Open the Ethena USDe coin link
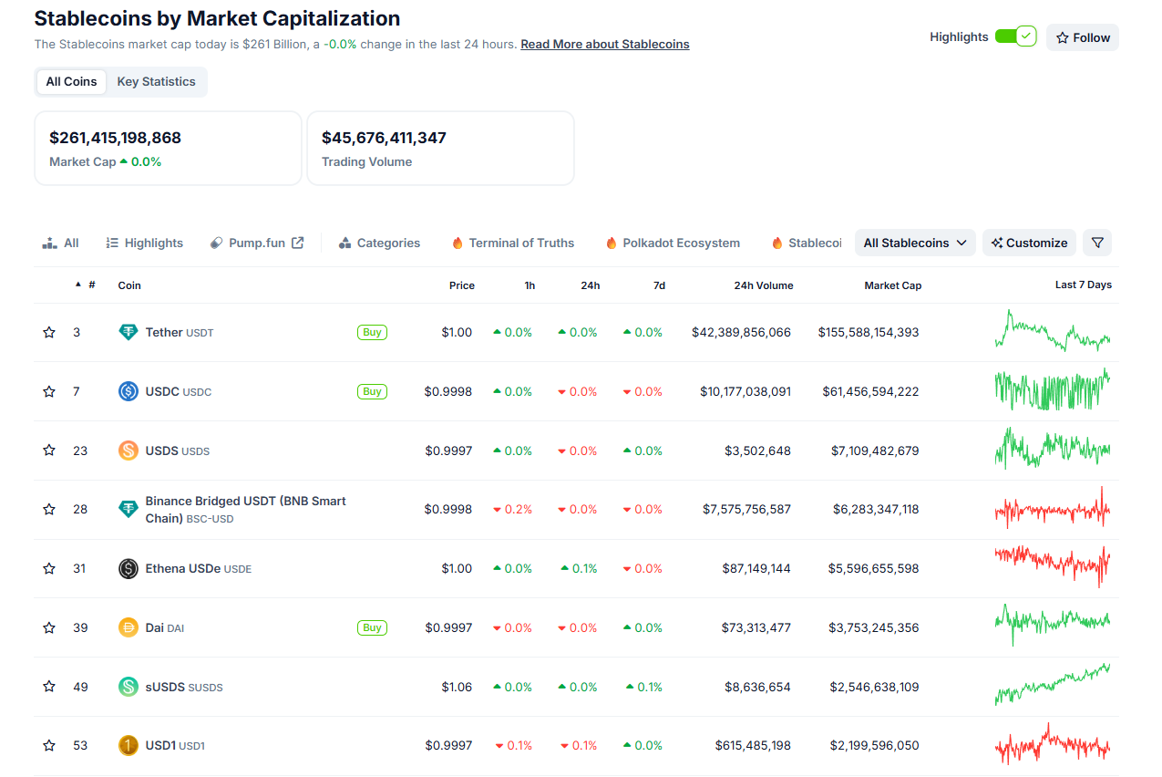The width and height of the screenshot is (1162, 777). (x=199, y=569)
